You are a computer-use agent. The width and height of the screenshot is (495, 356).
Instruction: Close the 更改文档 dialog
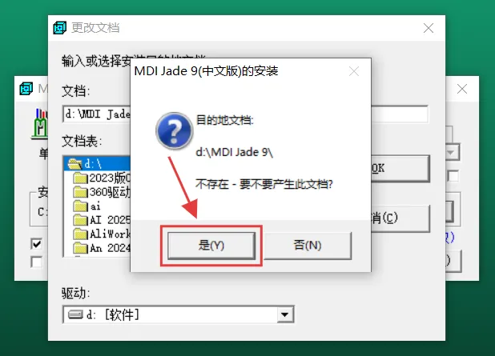429,28
